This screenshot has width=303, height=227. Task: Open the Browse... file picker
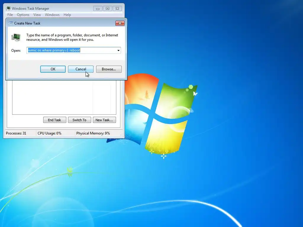tap(109, 69)
